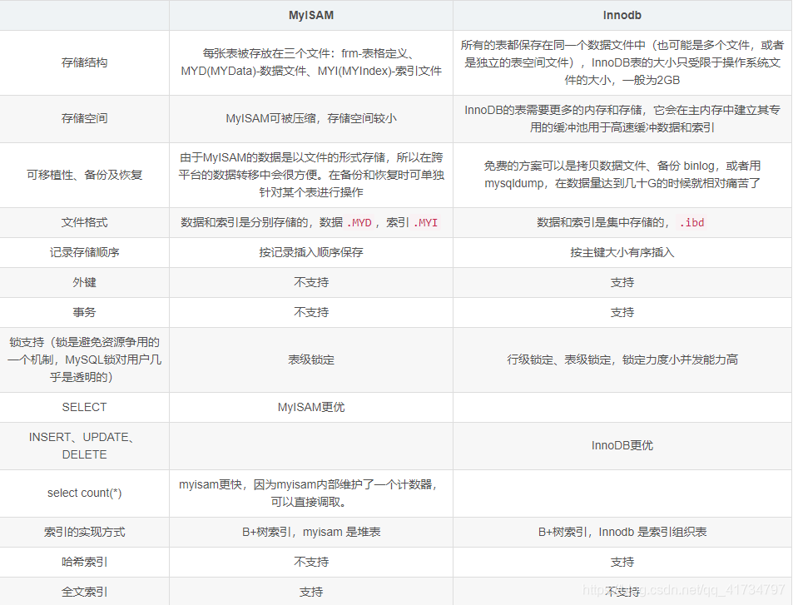Select MyISAM可被压缩，存储空间较小 cell
Image resolution: width=793 pixels, height=605 pixels.
[311, 118]
